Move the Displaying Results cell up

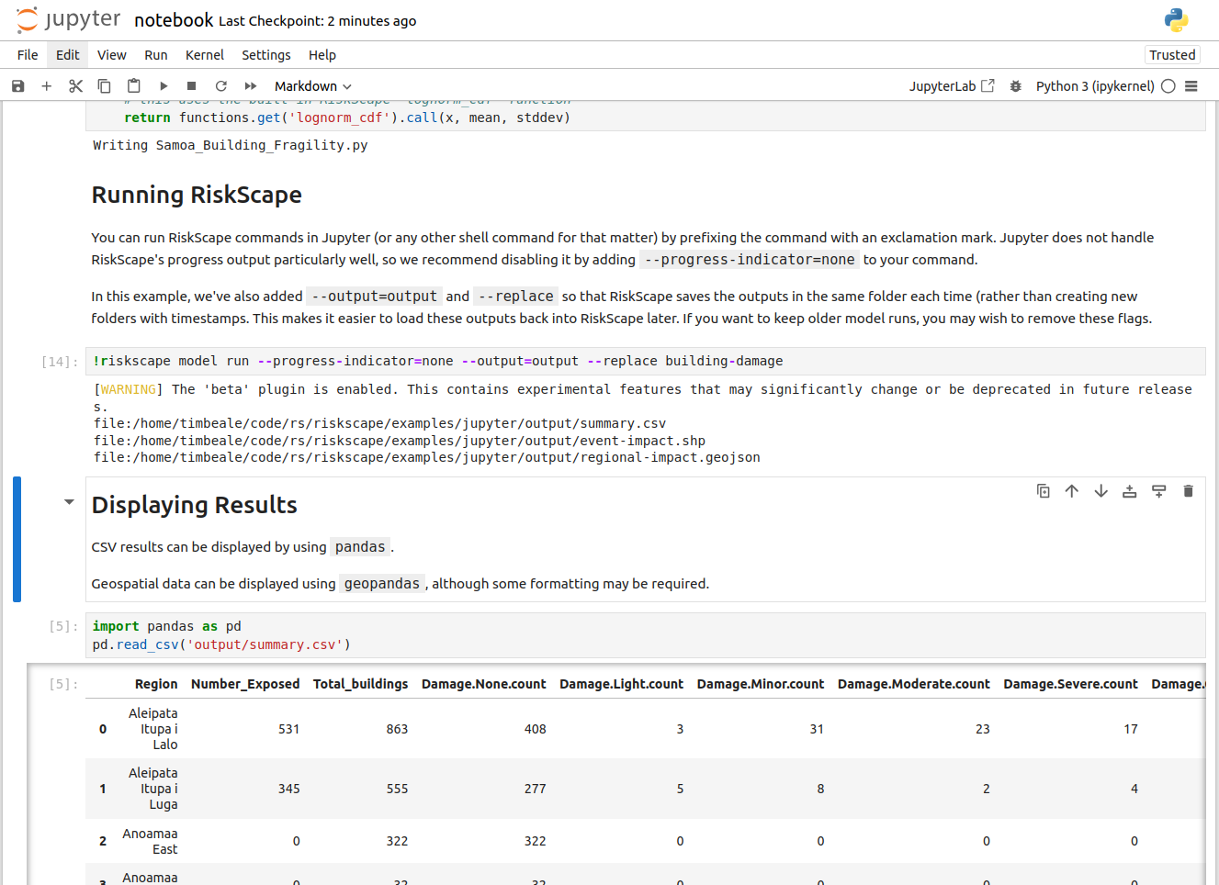1072,491
